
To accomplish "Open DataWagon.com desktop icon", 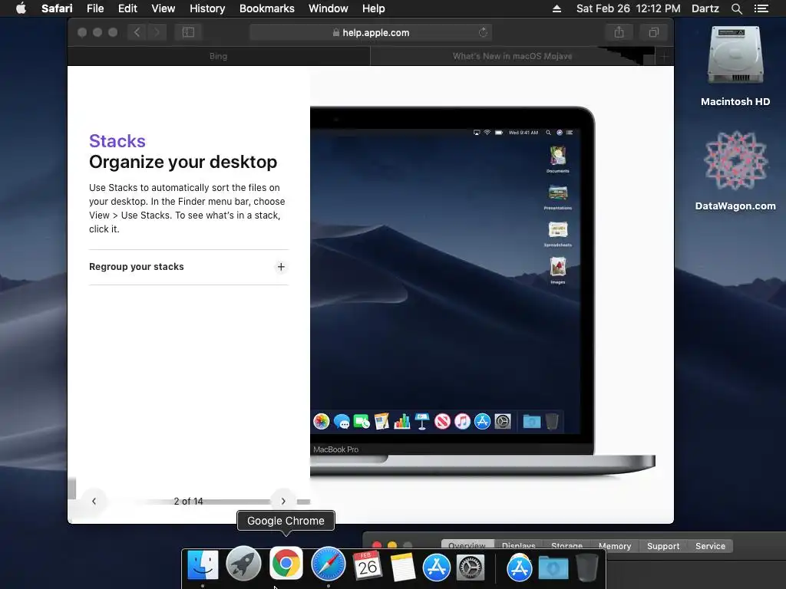I will pyautogui.click(x=735, y=171).
